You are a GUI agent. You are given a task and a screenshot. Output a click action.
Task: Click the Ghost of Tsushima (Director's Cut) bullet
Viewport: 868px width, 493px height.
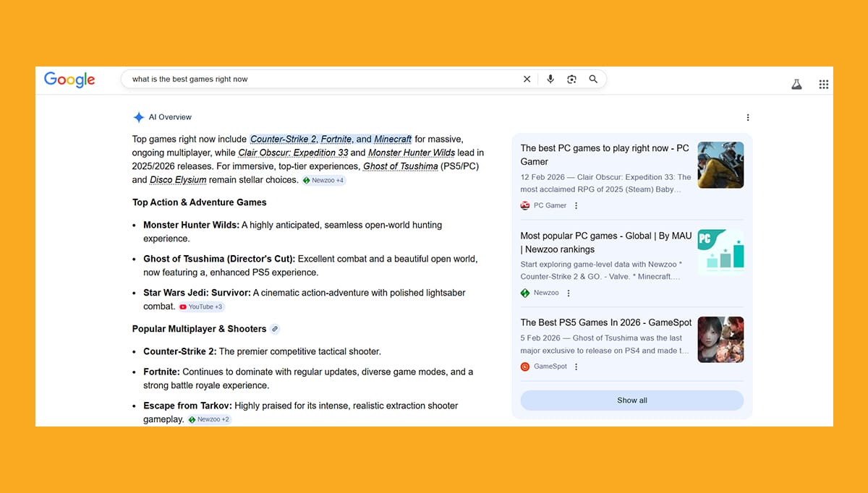(x=310, y=265)
